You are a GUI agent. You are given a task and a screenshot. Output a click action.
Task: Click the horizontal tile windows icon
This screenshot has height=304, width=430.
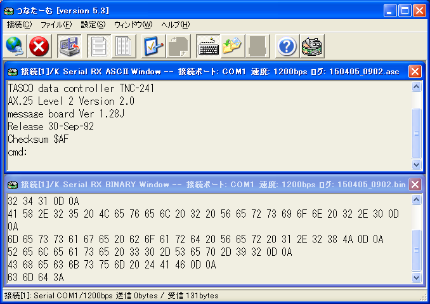(99, 46)
